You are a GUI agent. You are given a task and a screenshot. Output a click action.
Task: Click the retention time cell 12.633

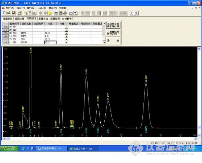pyautogui.click(x=15, y=33)
